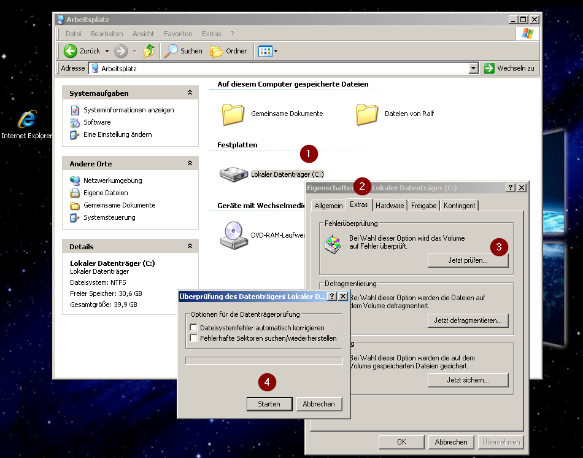Open the Datei menu

click(x=73, y=34)
